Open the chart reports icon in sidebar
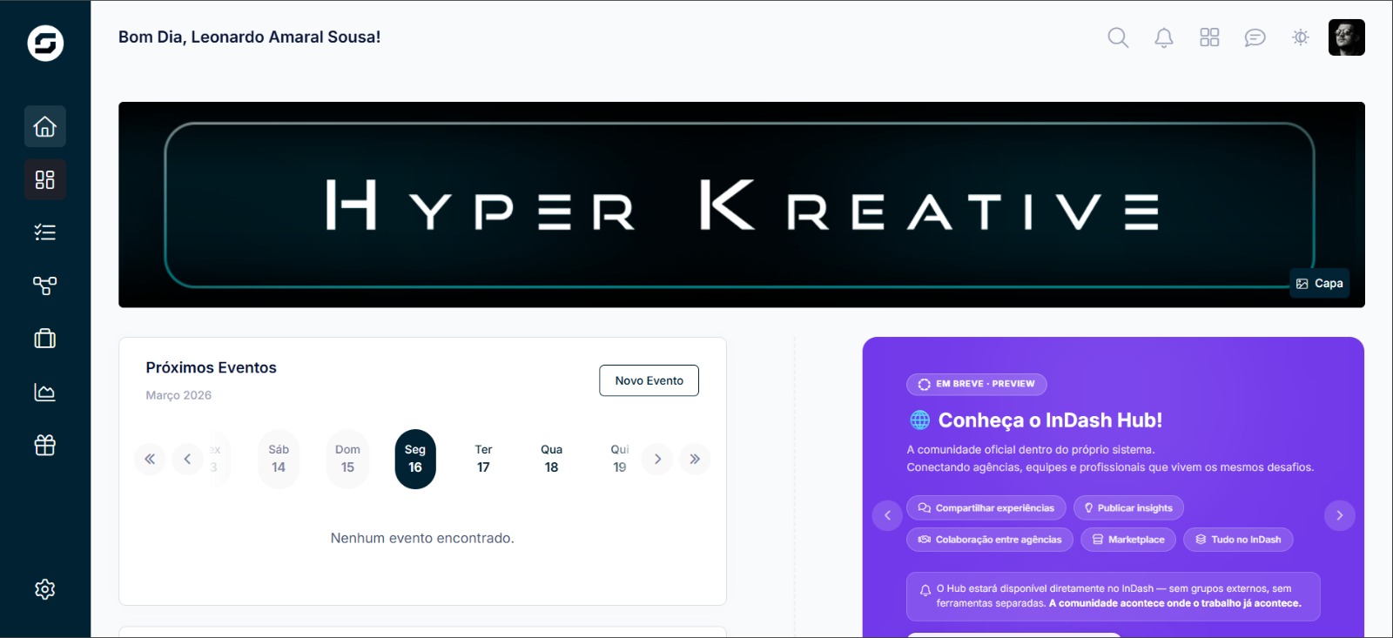1393x638 pixels. (45, 393)
